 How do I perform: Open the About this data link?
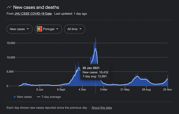tap(102, 108)
